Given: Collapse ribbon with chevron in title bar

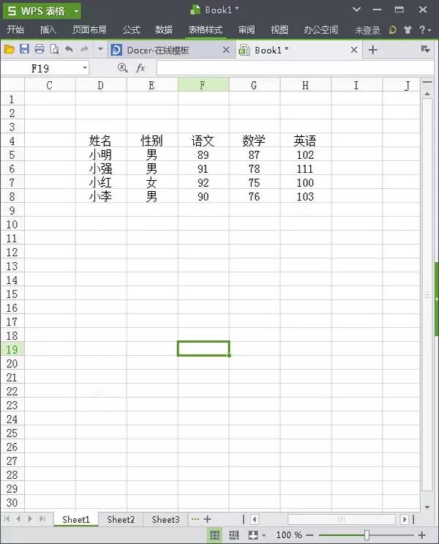Looking at the screenshot, I should coord(356,10).
